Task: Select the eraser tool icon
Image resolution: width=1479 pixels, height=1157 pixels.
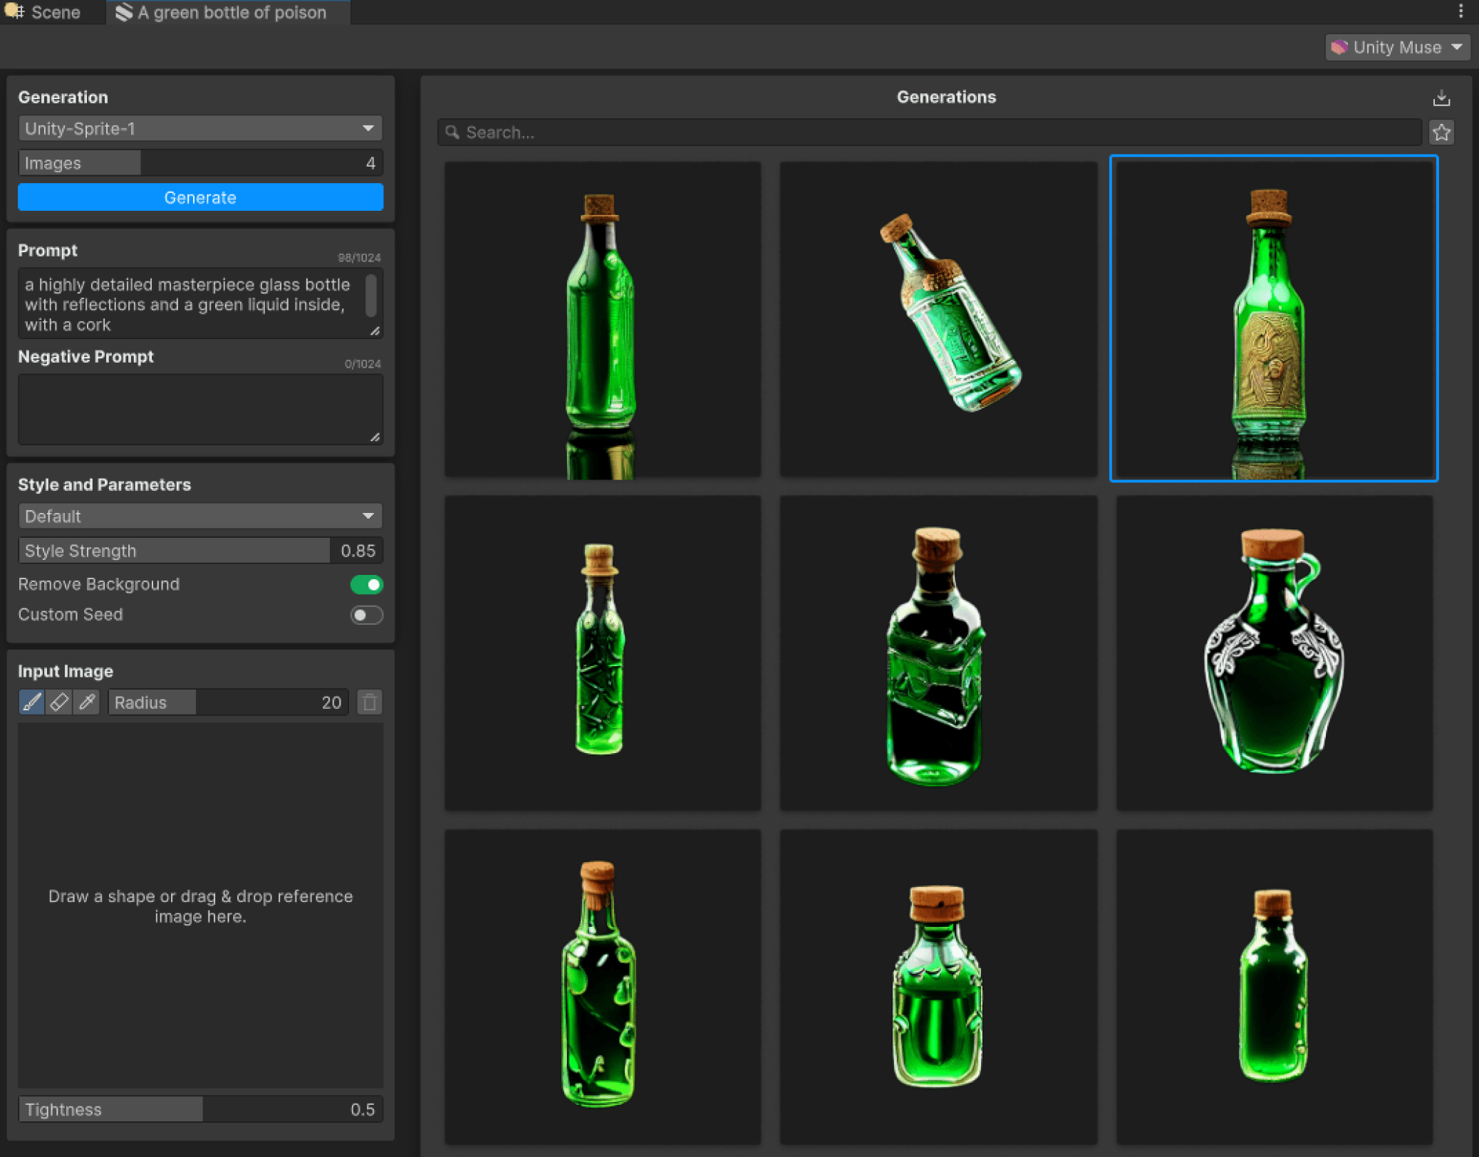Action: 58,702
